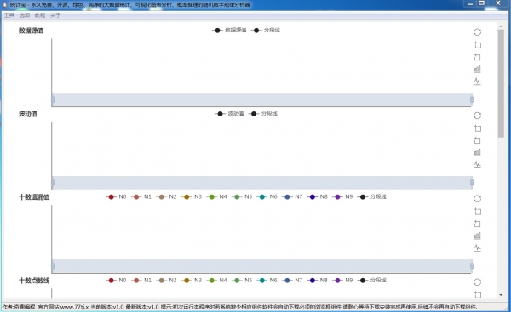Toggle N3 series in 十数点散线 legend

[192, 280]
